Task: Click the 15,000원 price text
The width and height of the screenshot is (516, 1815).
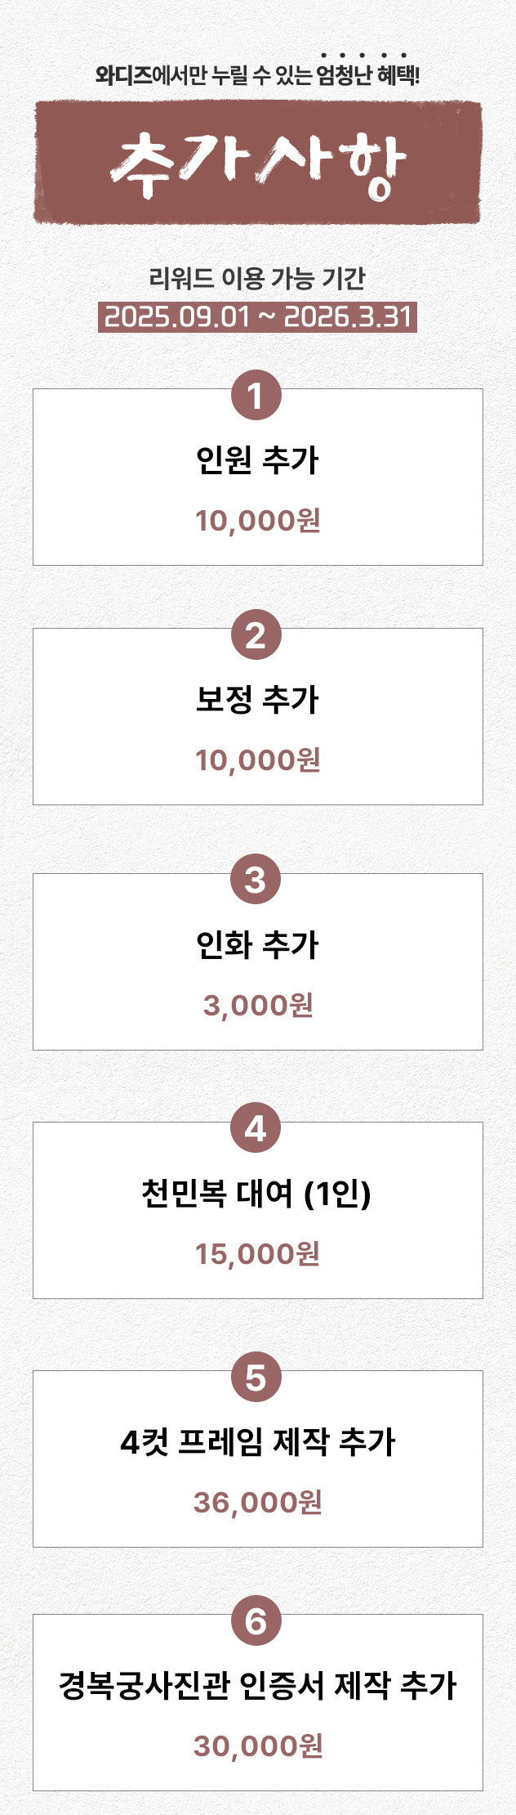Action: 258,1254
